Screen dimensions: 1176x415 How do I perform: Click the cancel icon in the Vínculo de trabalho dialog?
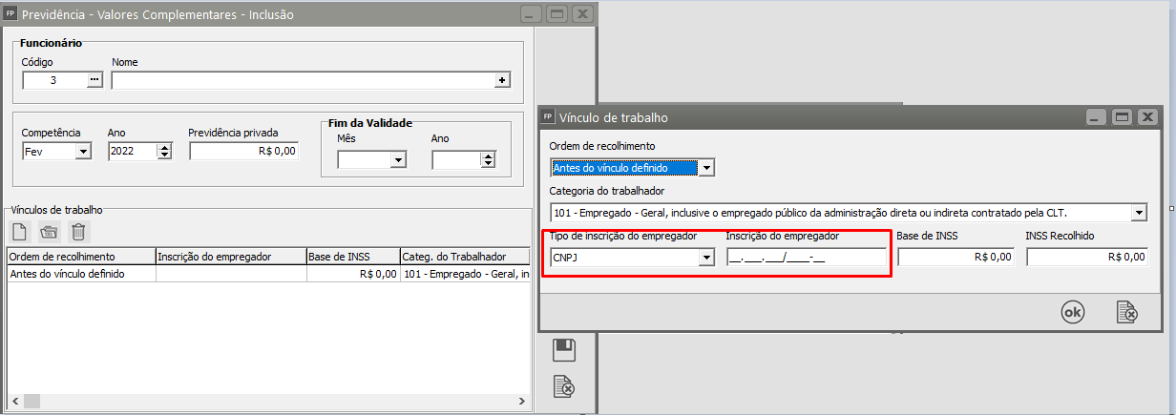tap(1127, 311)
